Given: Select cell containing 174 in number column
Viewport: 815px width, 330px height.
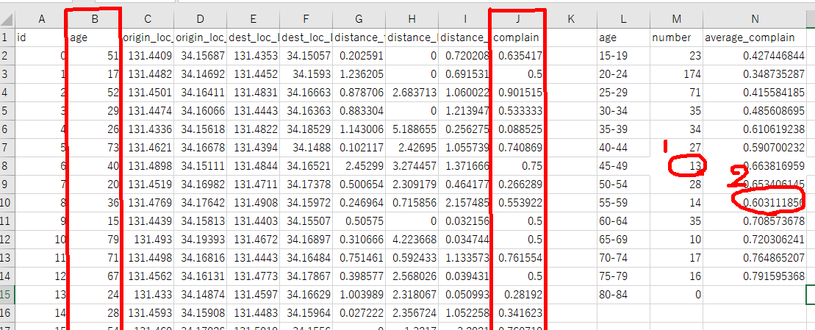Looking at the screenshot, I should (x=675, y=73).
